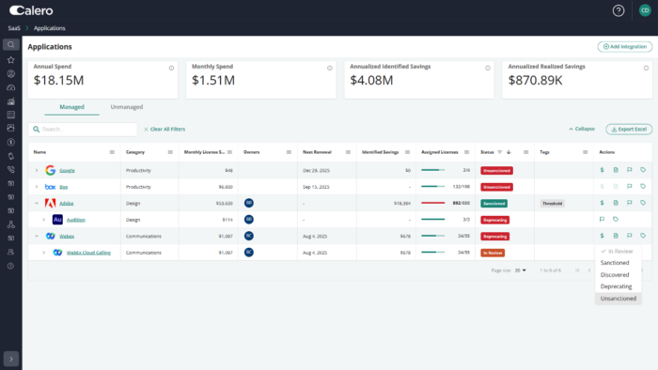Open Owners column menu

289,152
